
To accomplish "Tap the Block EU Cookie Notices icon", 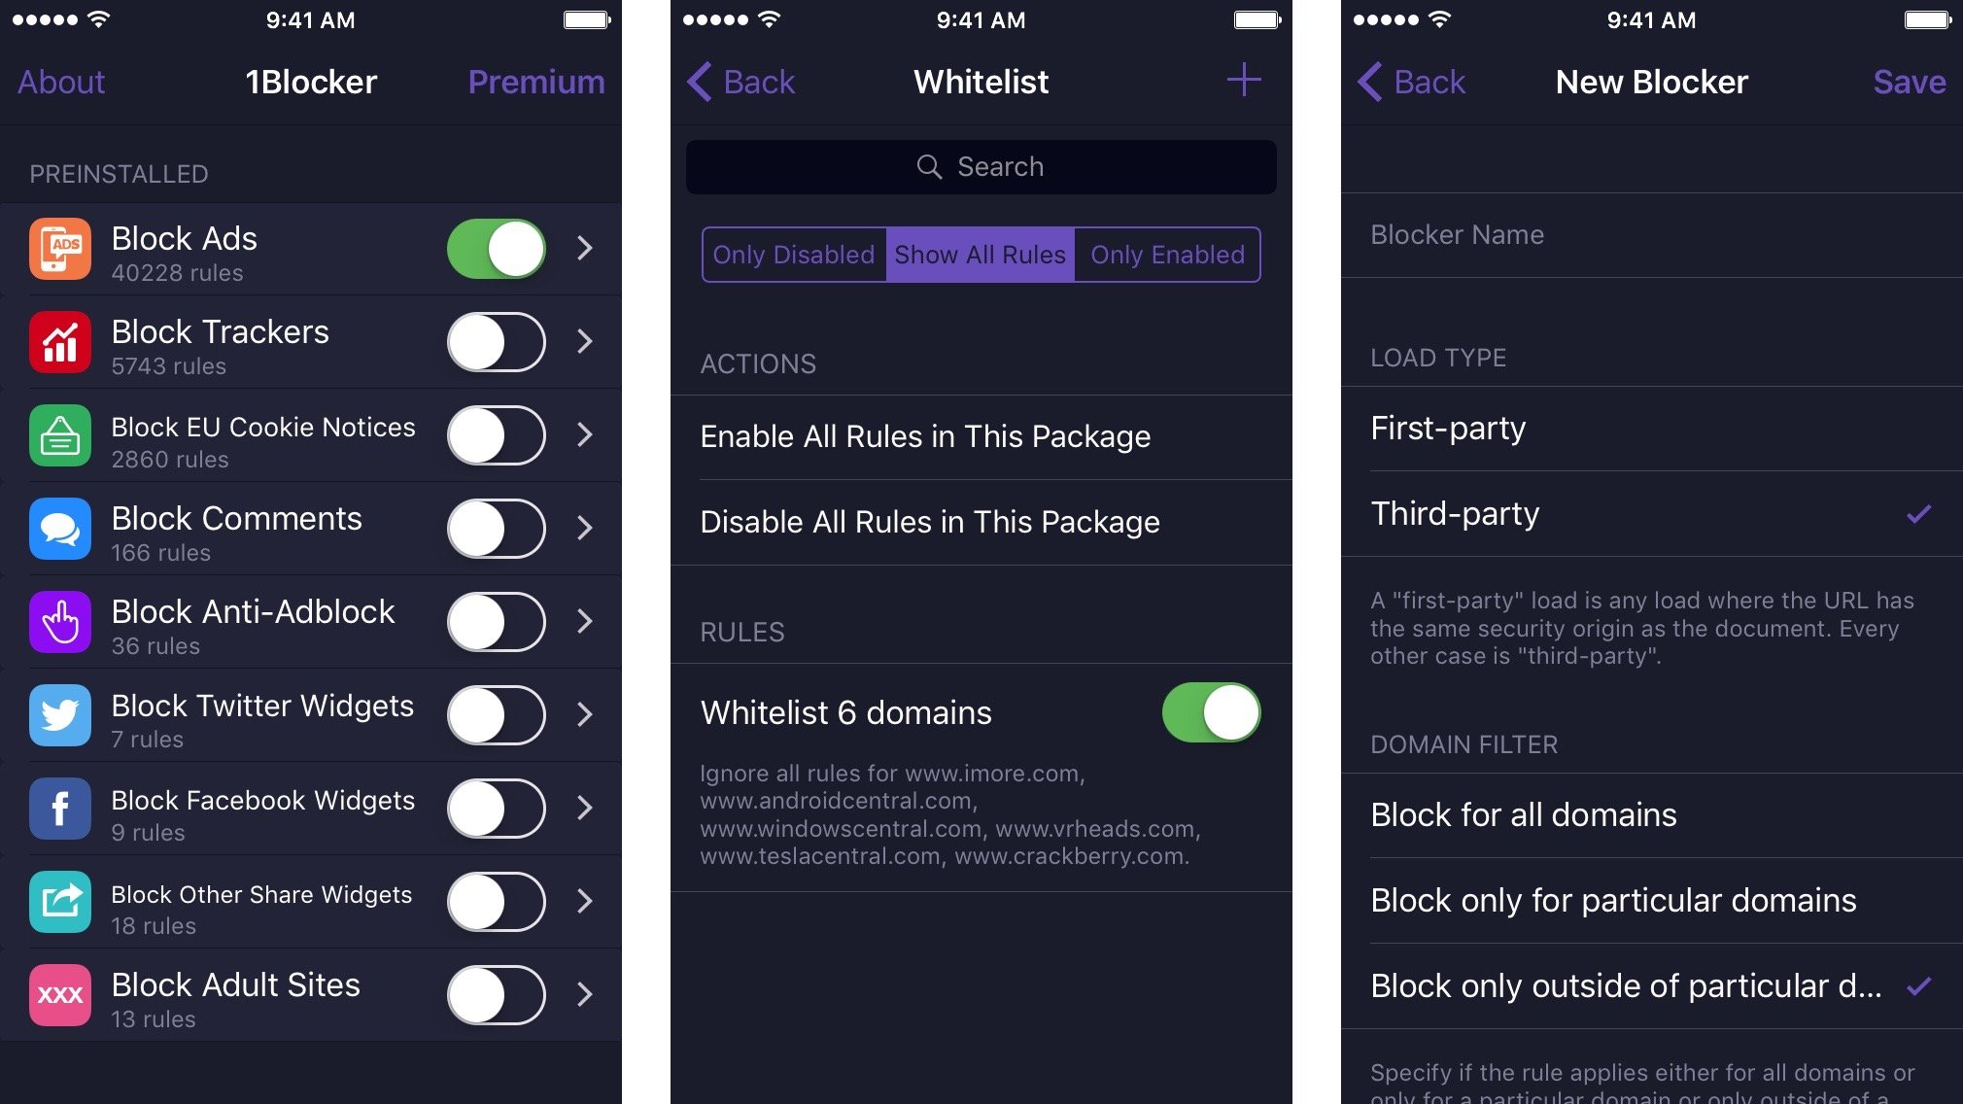I will pos(59,434).
